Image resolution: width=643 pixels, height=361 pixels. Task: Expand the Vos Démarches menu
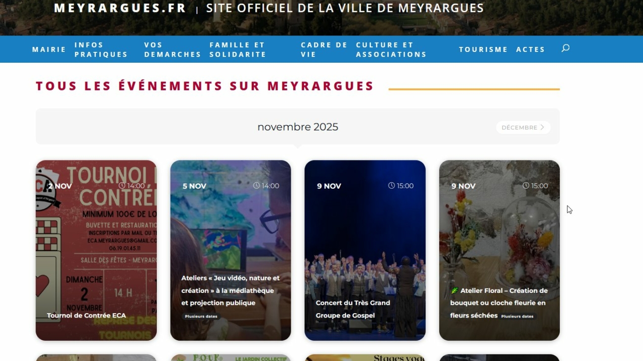(173, 49)
